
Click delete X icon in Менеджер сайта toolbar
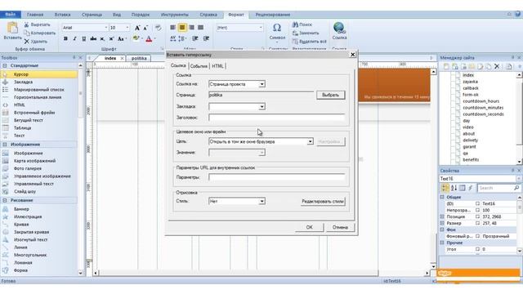click(497, 66)
